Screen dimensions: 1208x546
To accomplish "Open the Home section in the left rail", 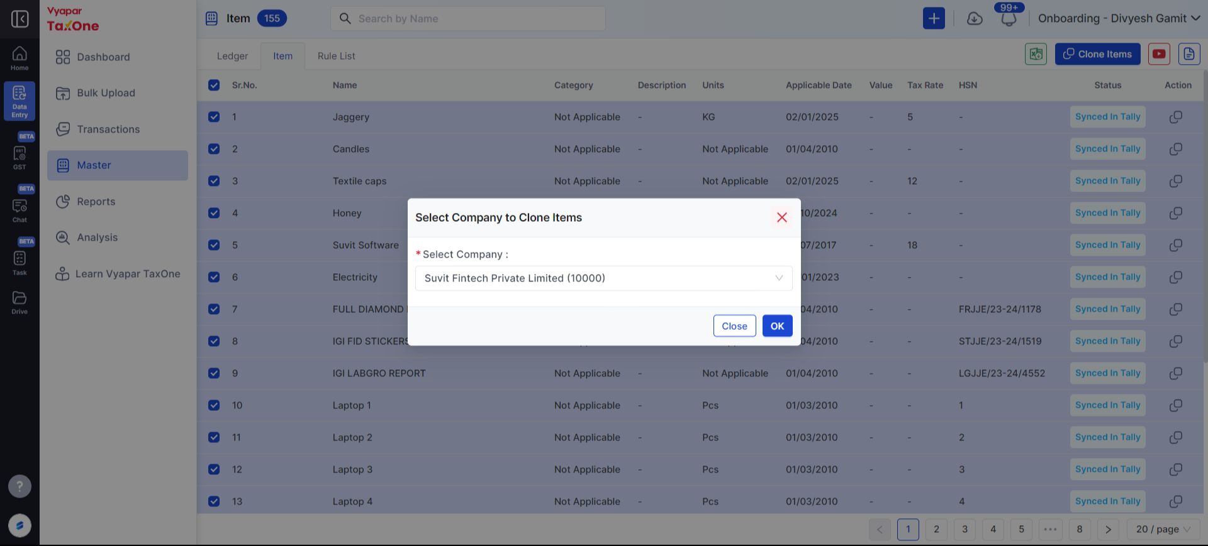I will [x=20, y=58].
